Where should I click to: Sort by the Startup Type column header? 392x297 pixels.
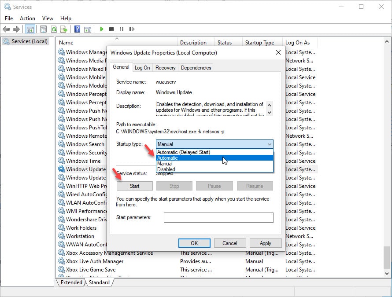(x=262, y=43)
